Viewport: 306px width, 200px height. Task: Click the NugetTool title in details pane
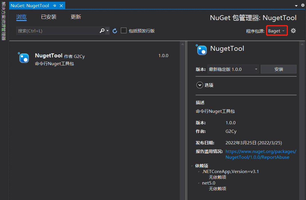(227, 48)
